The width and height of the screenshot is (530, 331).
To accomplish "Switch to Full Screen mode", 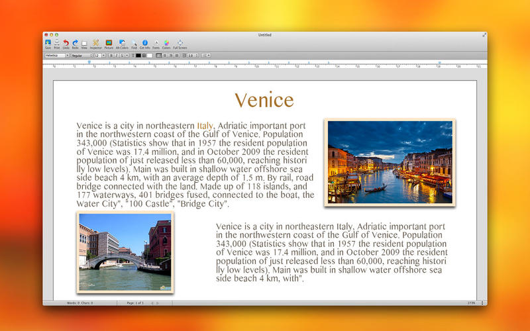I will point(180,43).
